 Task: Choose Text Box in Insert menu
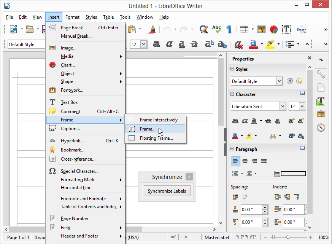(85, 102)
